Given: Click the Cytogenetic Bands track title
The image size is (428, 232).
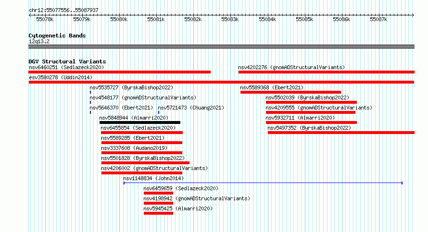Looking at the screenshot, I should pyautogui.click(x=57, y=36).
